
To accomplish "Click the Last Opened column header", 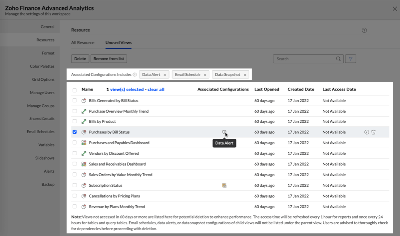I will (267, 89).
